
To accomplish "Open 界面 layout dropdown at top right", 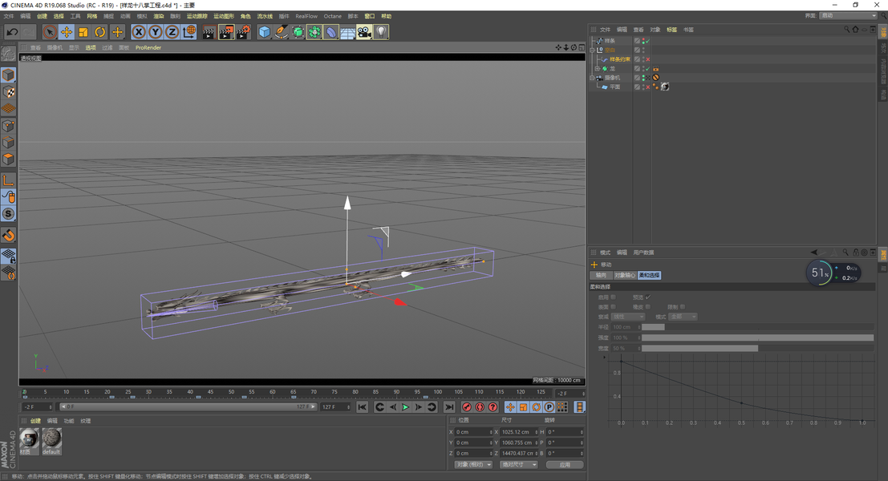I will (x=848, y=16).
